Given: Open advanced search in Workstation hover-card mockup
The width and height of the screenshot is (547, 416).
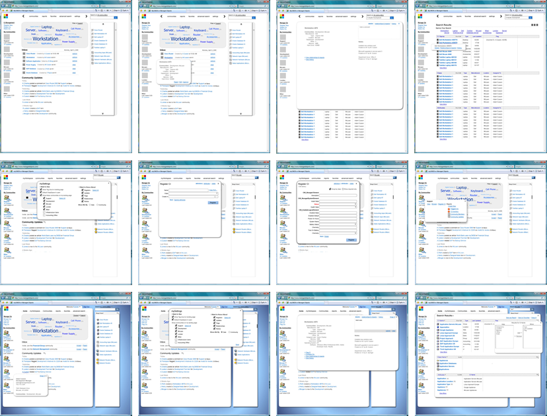Looking at the screenshot, I should click(x=203, y=16).
